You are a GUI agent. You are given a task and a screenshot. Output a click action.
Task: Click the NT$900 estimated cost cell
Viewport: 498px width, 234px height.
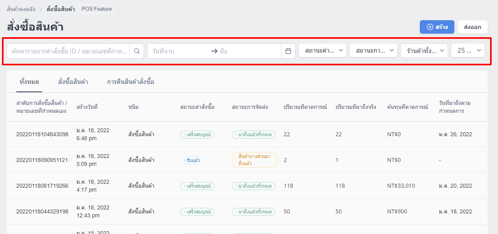tap(397, 211)
